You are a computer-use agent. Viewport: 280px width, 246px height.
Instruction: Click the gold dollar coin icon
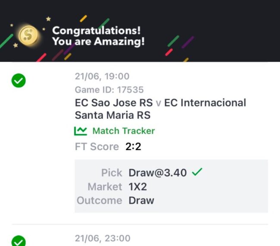[28, 35]
